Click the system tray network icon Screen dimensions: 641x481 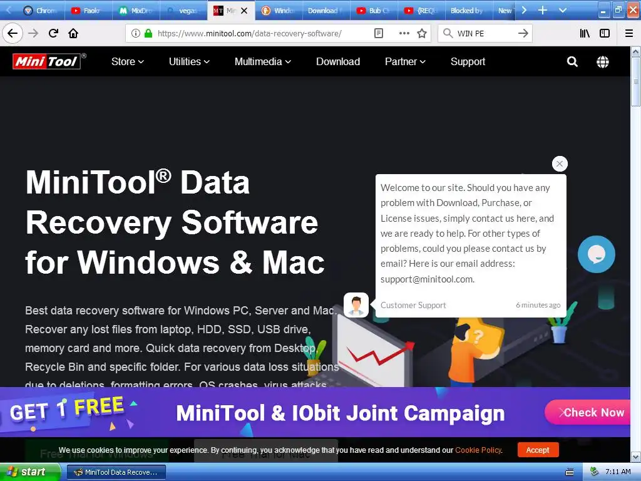point(594,472)
